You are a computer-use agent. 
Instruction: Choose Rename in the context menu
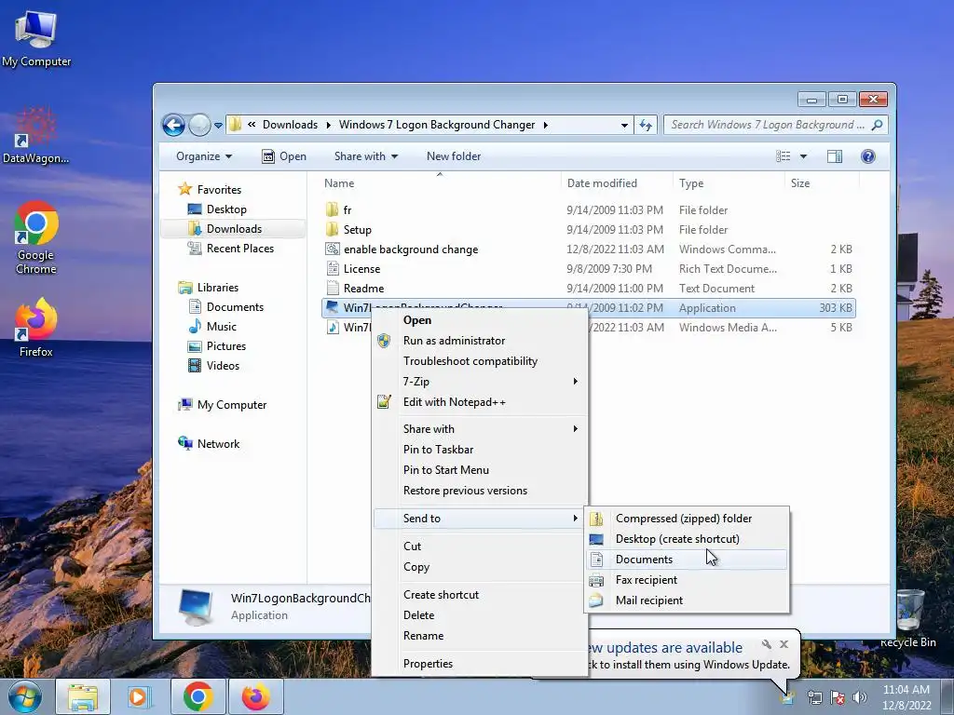pyautogui.click(x=480, y=635)
